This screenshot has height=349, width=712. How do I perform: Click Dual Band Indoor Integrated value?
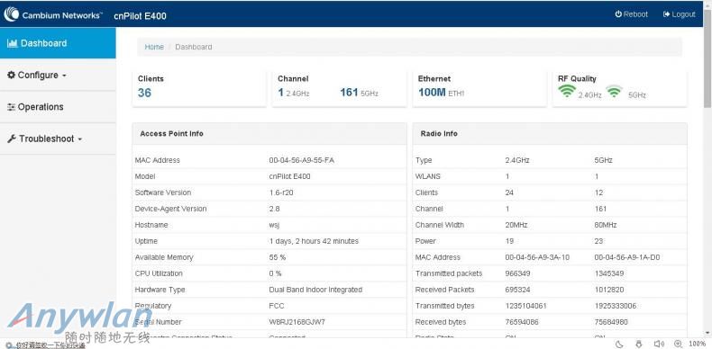pos(315,290)
